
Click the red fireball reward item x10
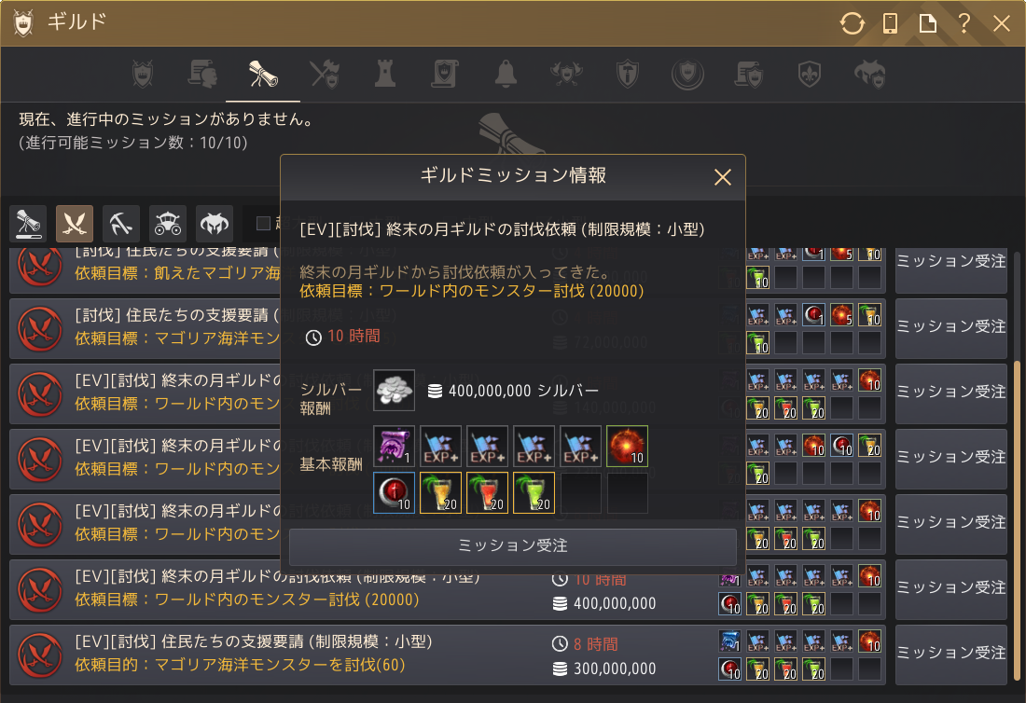point(627,446)
